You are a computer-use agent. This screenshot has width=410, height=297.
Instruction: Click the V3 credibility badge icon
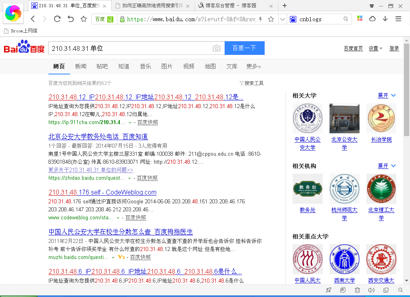[121, 257]
